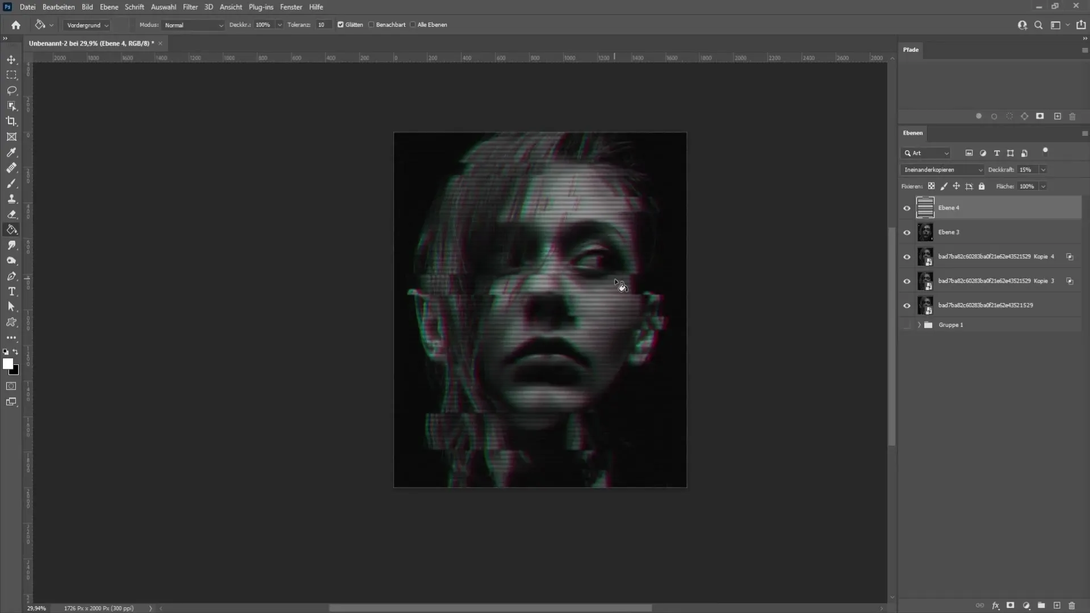Select the Lasso tool
The height and width of the screenshot is (613, 1090).
11,90
